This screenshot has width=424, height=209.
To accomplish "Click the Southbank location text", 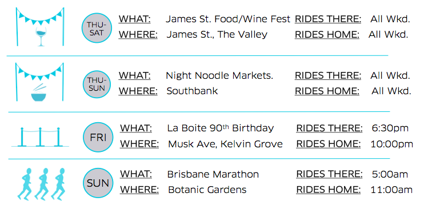I will pos(192,91).
